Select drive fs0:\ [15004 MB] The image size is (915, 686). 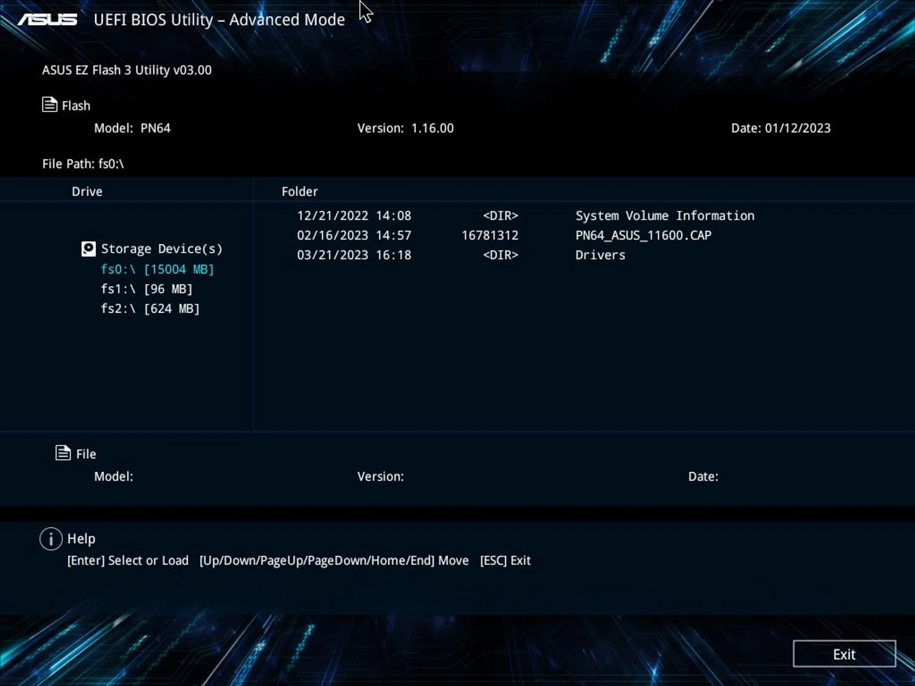(157, 270)
